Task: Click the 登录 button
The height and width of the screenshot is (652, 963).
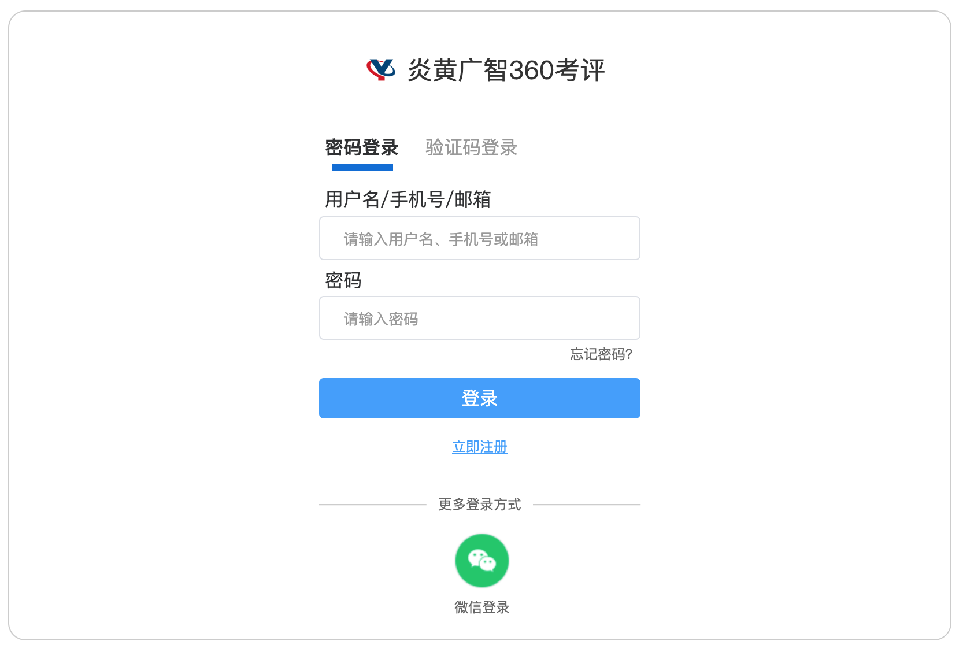Action: tap(480, 398)
